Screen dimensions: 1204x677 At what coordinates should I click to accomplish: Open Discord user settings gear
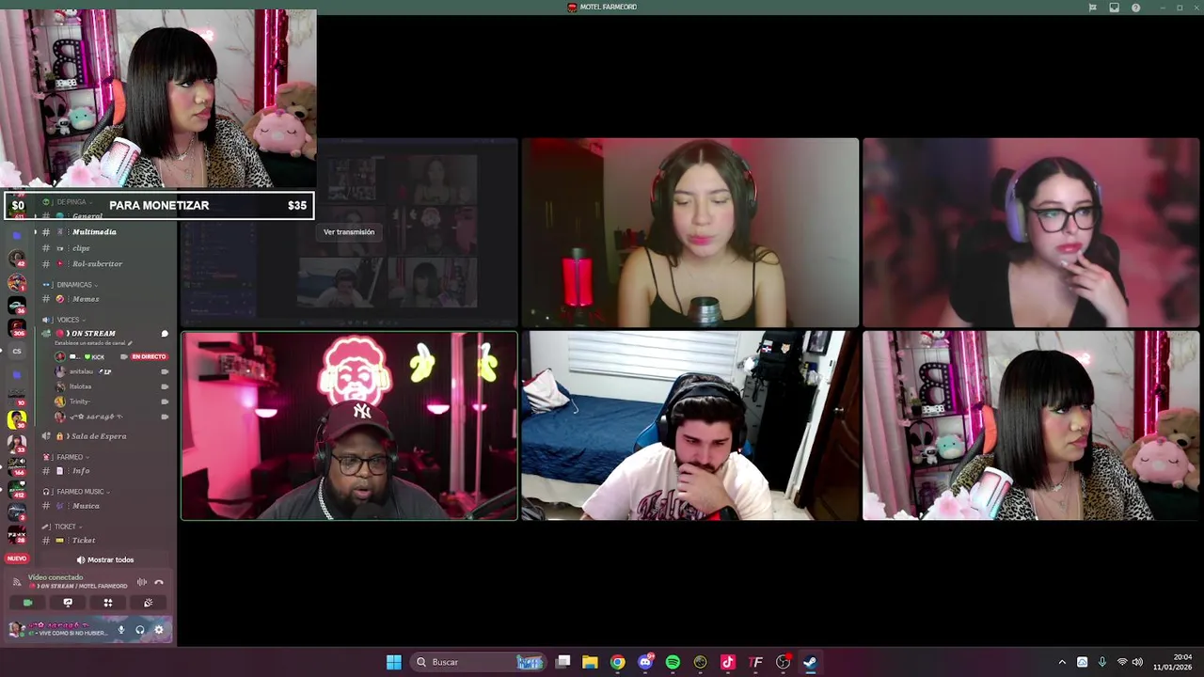coord(158,630)
